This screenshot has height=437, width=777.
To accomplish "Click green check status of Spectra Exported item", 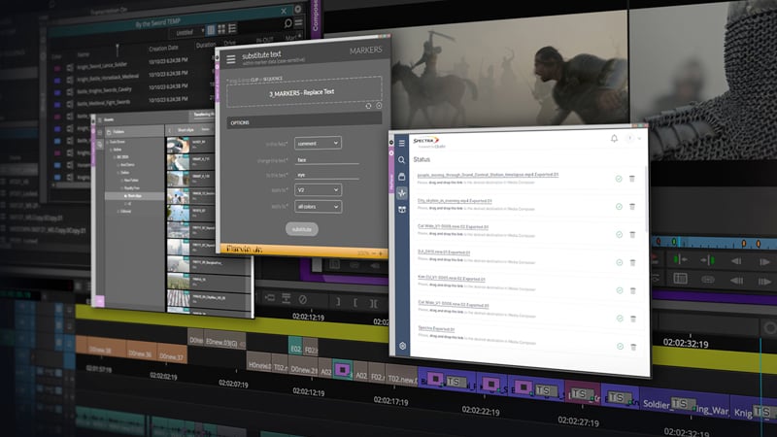I will [619, 346].
